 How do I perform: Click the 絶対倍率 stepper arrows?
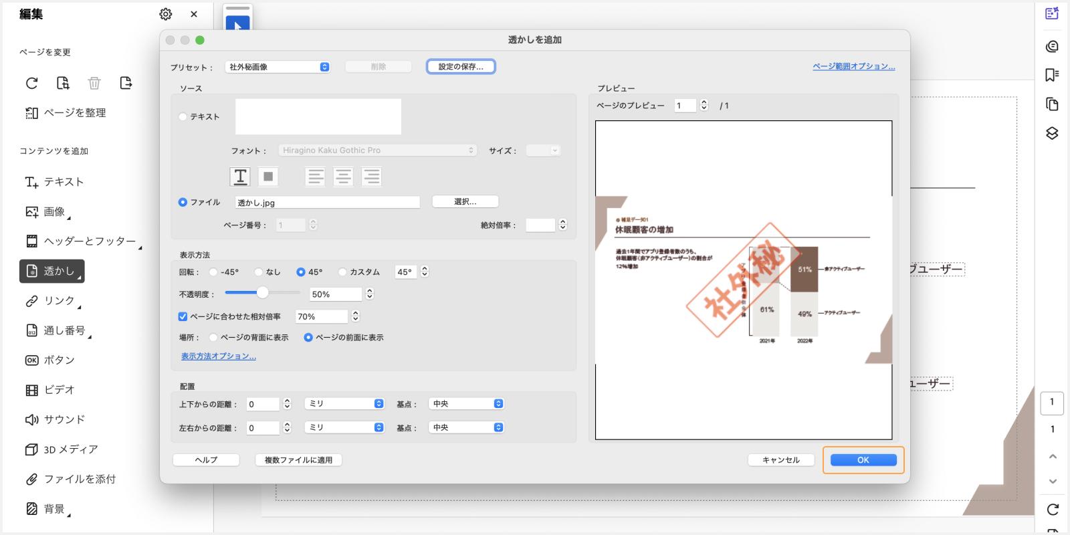(x=563, y=225)
